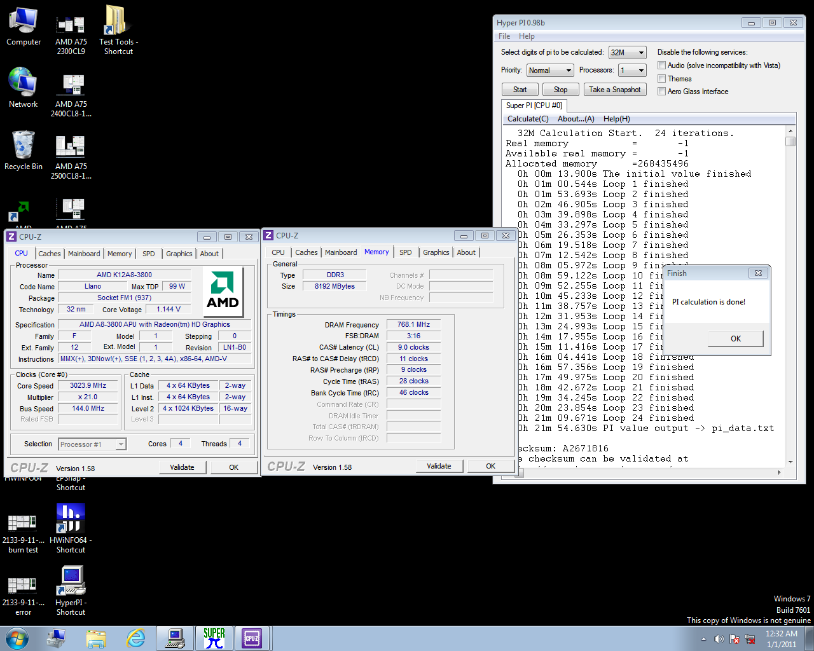This screenshot has height=651, width=814.
Task: Click the CPU-Z taskbar icon
Action: tap(252, 638)
